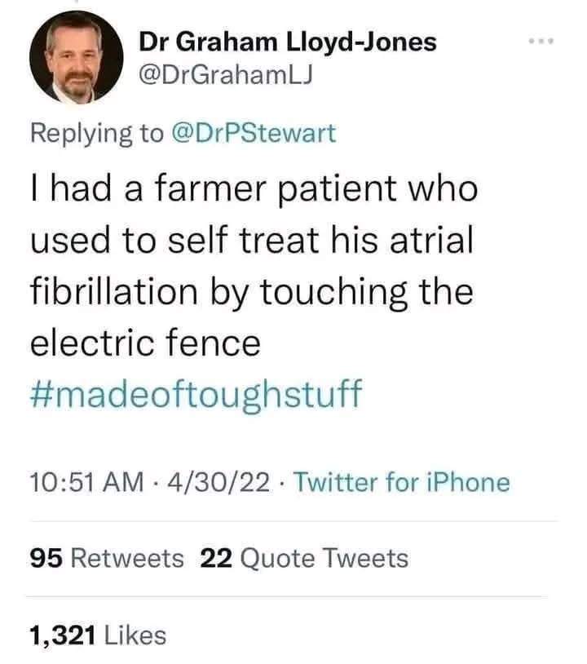Click the bold 95 retweet count
Screen dimensions: 587x664
[47, 559]
